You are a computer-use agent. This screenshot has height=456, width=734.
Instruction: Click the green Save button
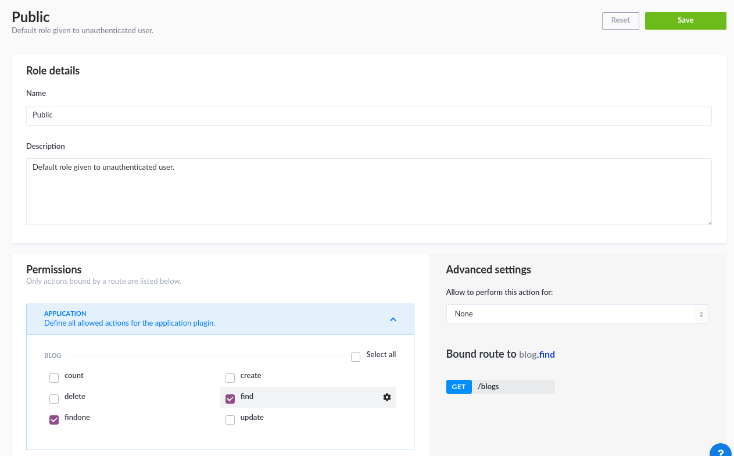pos(685,20)
